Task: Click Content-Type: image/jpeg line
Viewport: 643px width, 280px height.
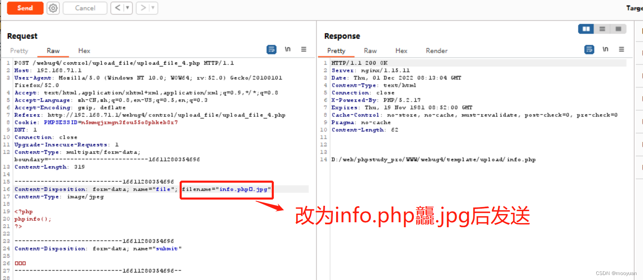Action: (59, 197)
